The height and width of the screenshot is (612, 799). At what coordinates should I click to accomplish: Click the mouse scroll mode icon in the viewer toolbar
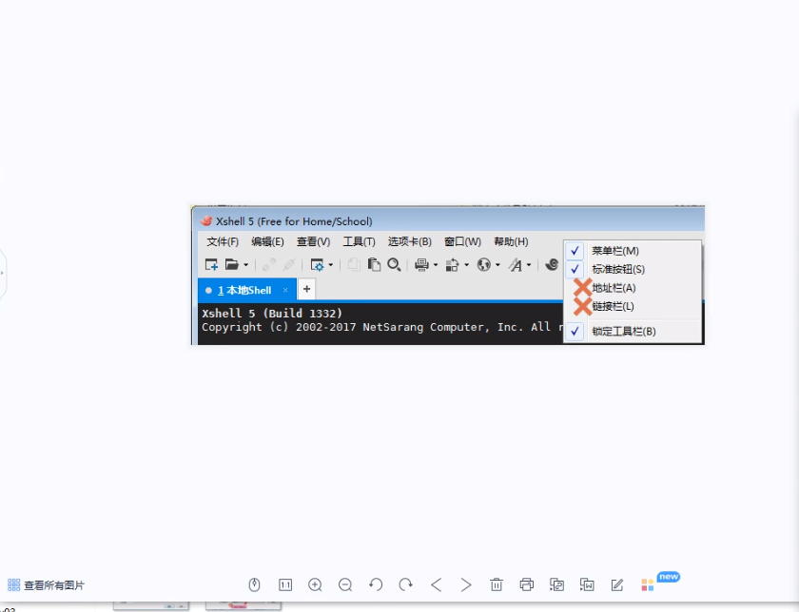[254, 584]
